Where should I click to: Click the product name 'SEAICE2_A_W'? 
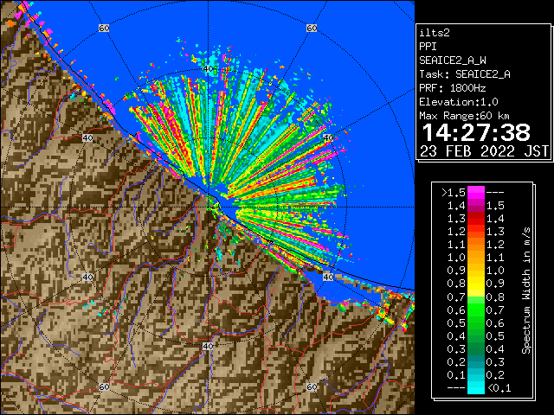point(453,61)
